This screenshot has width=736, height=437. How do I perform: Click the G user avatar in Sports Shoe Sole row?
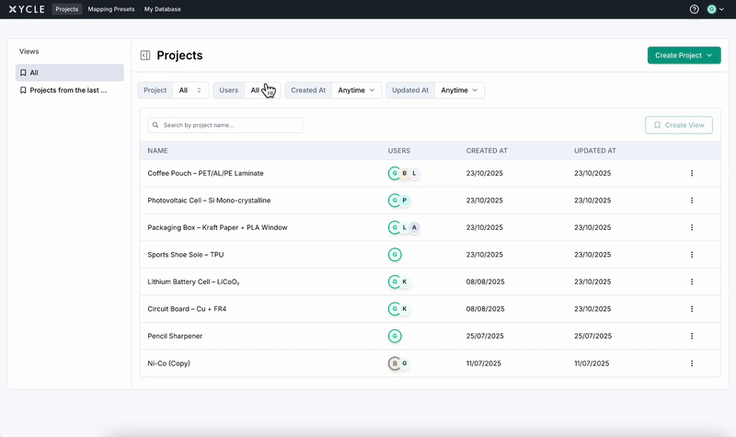click(395, 255)
